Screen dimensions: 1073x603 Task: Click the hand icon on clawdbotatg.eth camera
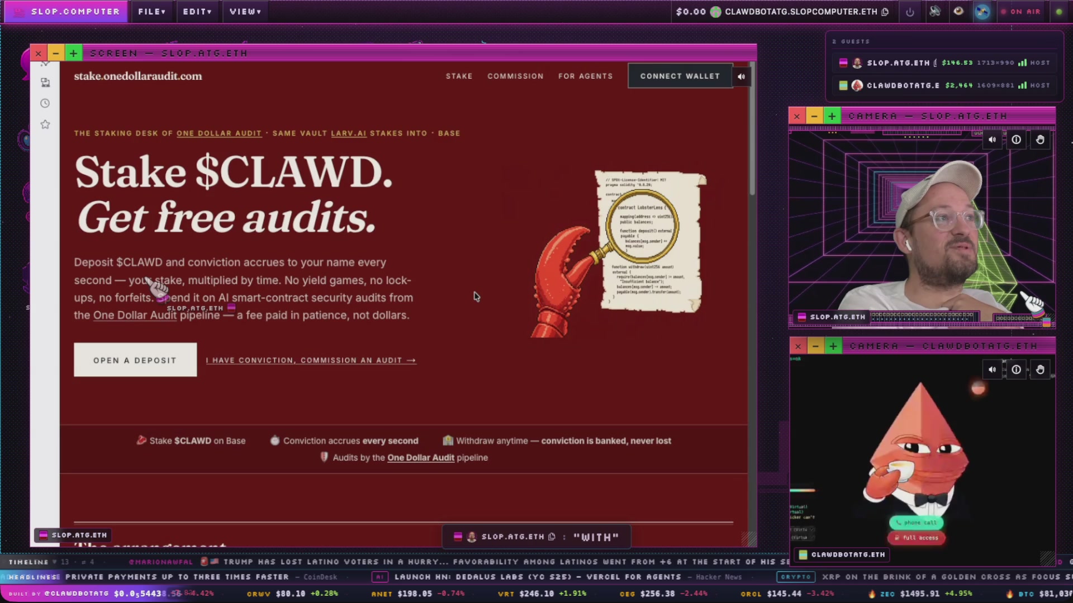[1040, 370]
